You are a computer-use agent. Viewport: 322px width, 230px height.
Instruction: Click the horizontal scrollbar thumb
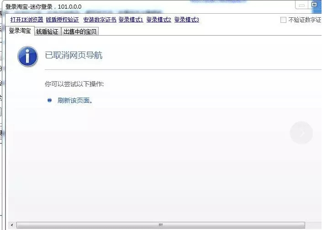pyautogui.click(x=161, y=225)
